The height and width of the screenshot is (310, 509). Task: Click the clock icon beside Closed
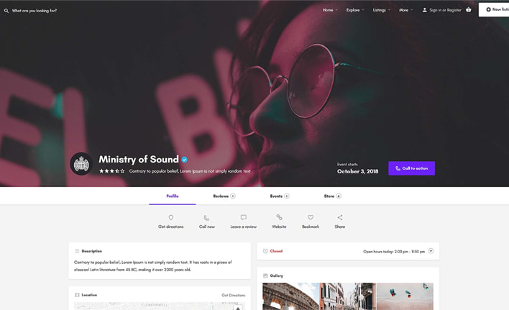click(x=265, y=251)
